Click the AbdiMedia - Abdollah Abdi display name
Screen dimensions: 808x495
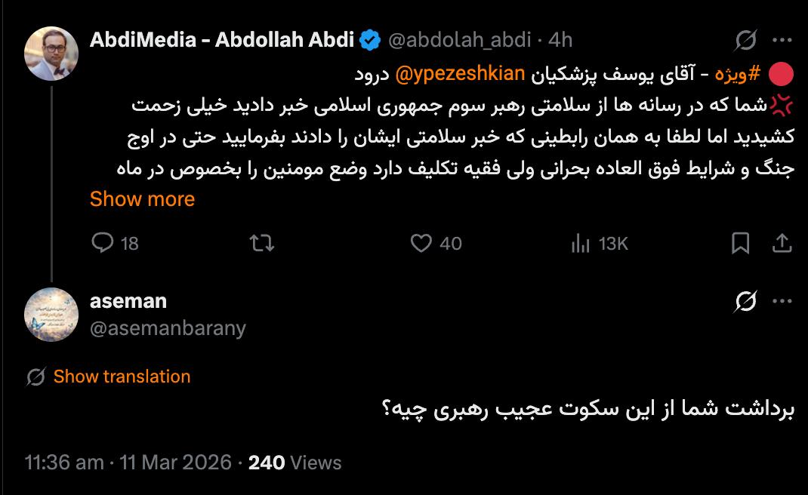[222, 40]
